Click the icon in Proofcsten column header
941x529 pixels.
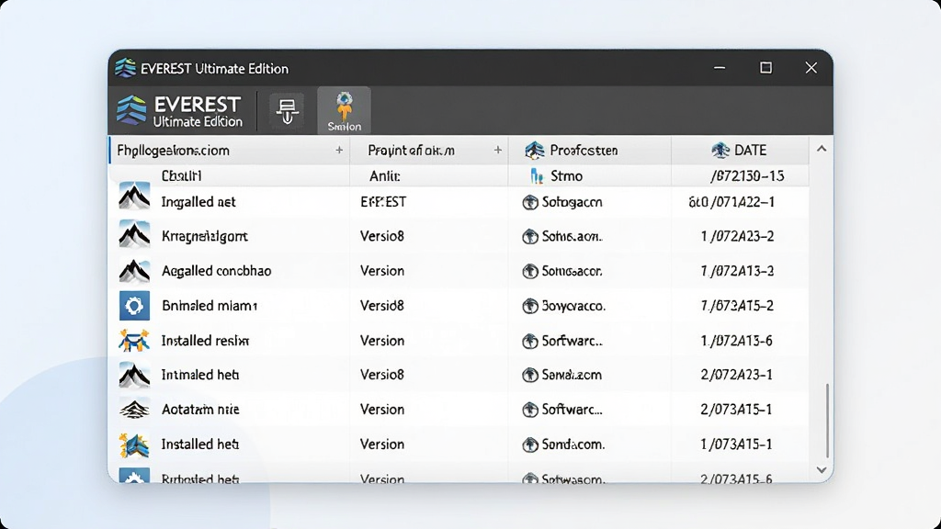pos(534,150)
